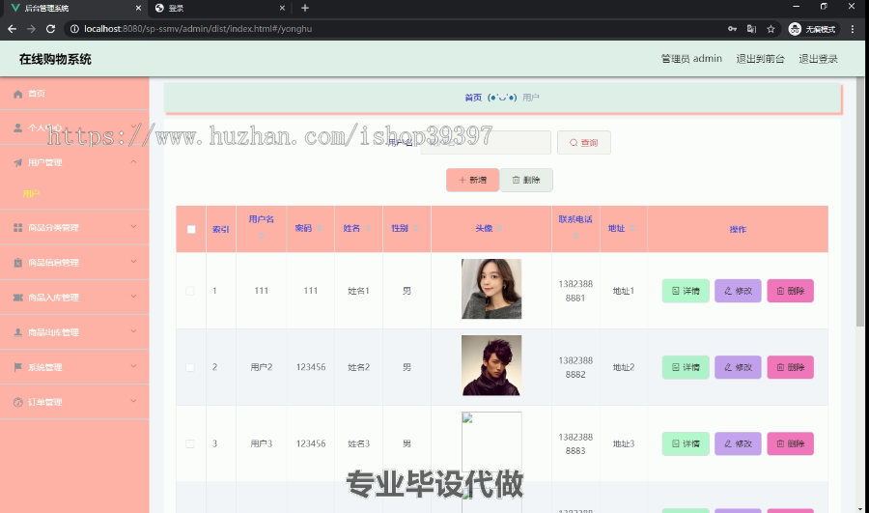Sort table by 地址 column arrows

[632, 229]
